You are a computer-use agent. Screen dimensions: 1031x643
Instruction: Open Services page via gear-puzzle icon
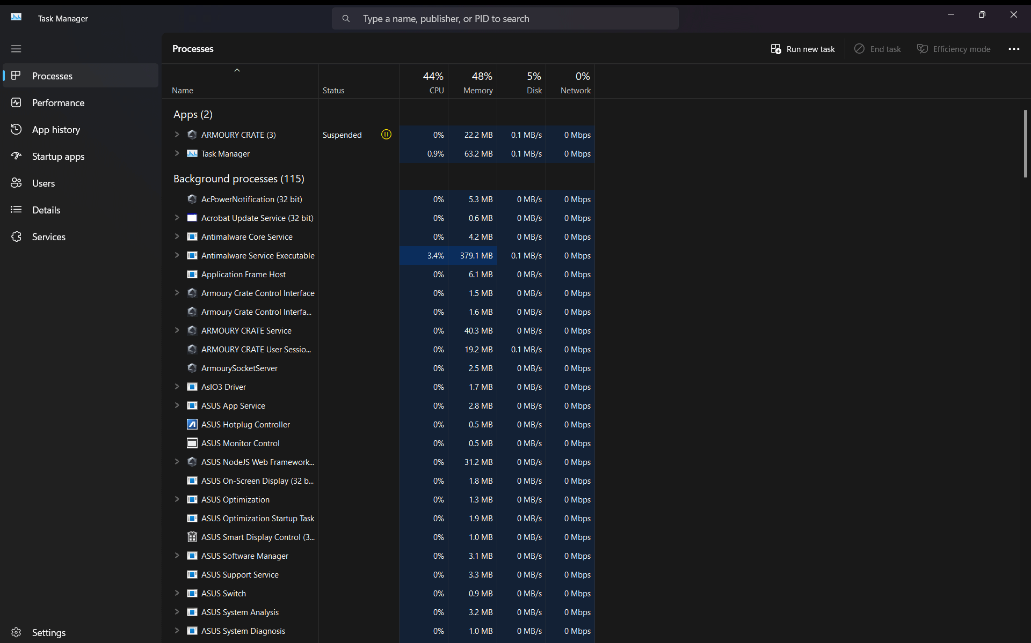[x=17, y=236]
